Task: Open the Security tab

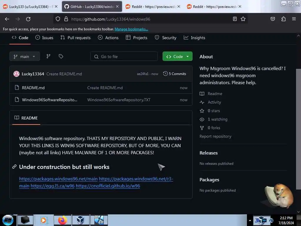Action: [x=165, y=38]
